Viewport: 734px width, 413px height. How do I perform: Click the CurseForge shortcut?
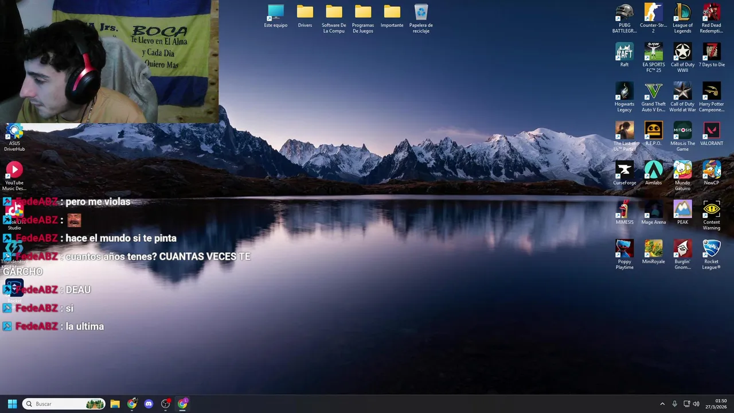point(624,173)
